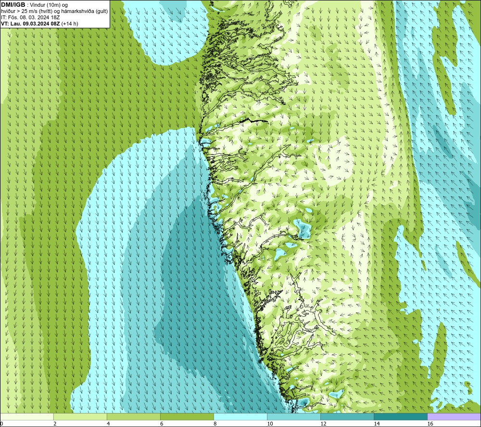Click the legend label '12'

tap(323, 424)
